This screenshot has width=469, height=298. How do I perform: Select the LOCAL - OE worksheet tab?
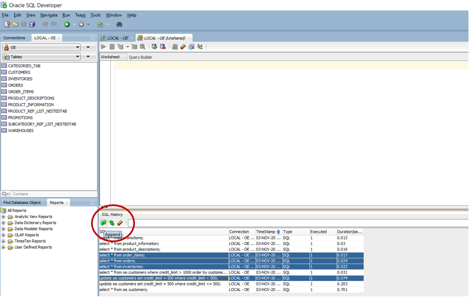click(x=117, y=38)
